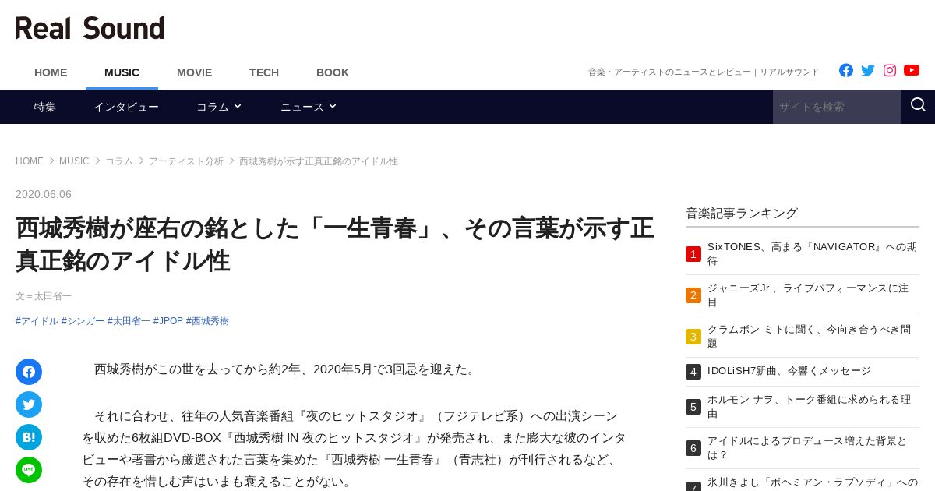
Task: Go to コラム breadcrumb link
Action: point(119,161)
